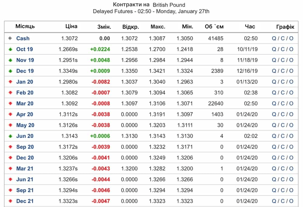Screen dimensions: 303x207
Task: Select the 22640 volume value
Action: [215, 103]
